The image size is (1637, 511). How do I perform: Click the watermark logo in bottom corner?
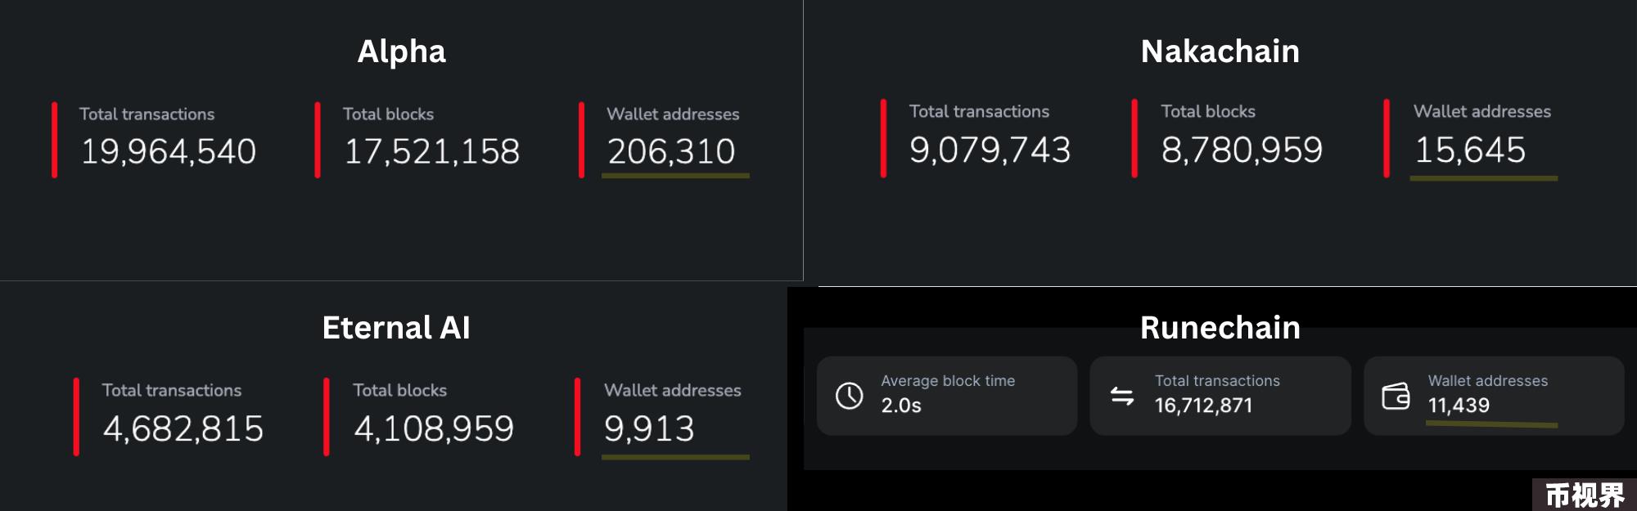pyautogui.click(x=1585, y=495)
